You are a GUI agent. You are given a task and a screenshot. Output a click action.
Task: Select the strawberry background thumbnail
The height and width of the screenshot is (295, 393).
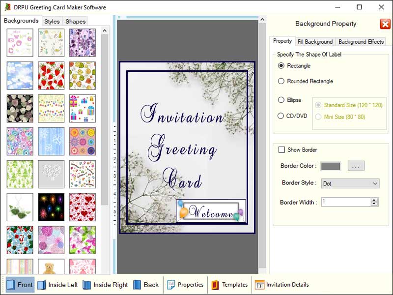tap(51, 75)
